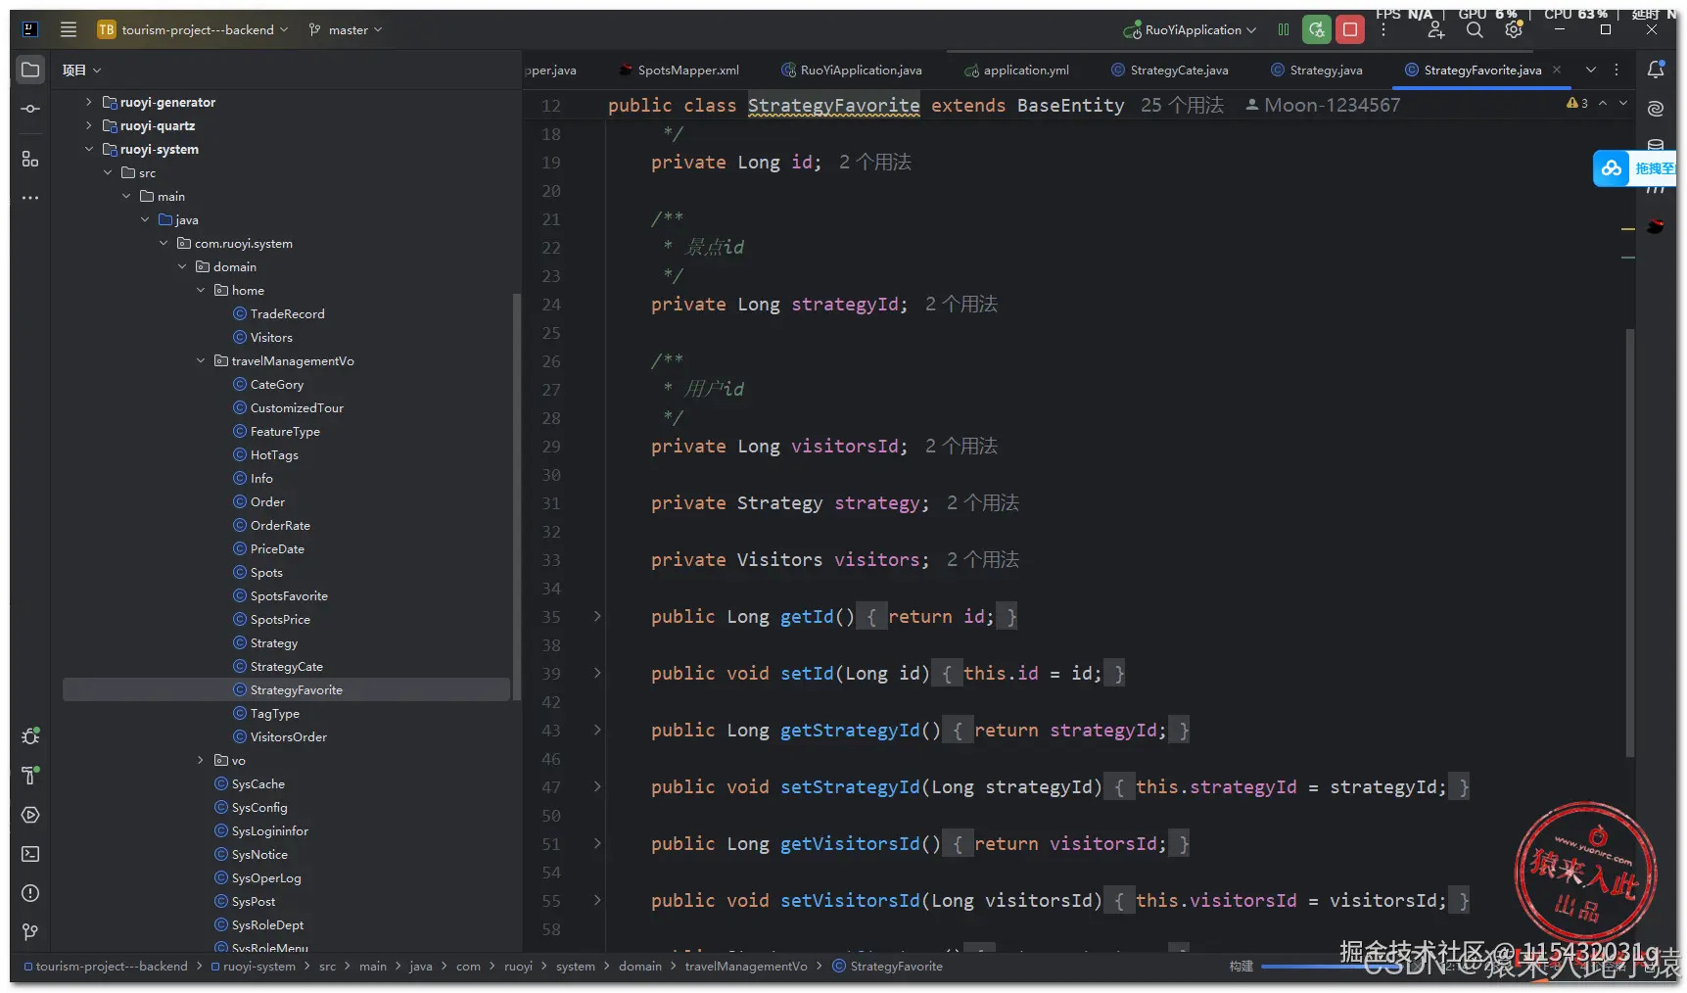Open the Debug tool window
The height and width of the screenshot is (993, 1687).
[30, 736]
